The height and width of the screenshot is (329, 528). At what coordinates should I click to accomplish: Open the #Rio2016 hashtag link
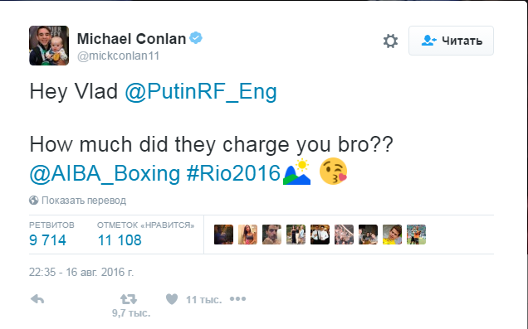[x=233, y=174]
